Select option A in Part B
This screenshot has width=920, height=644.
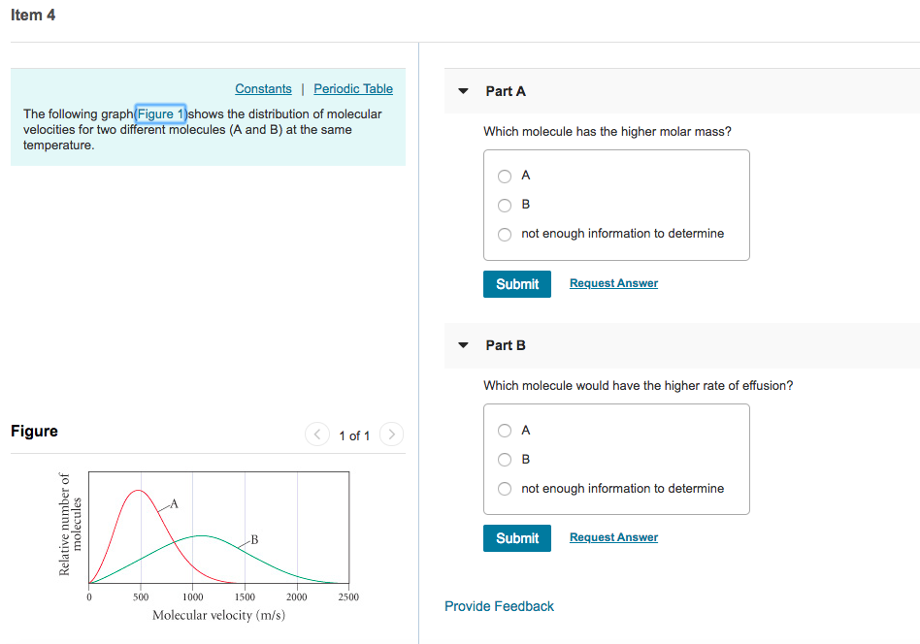[505, 430]
